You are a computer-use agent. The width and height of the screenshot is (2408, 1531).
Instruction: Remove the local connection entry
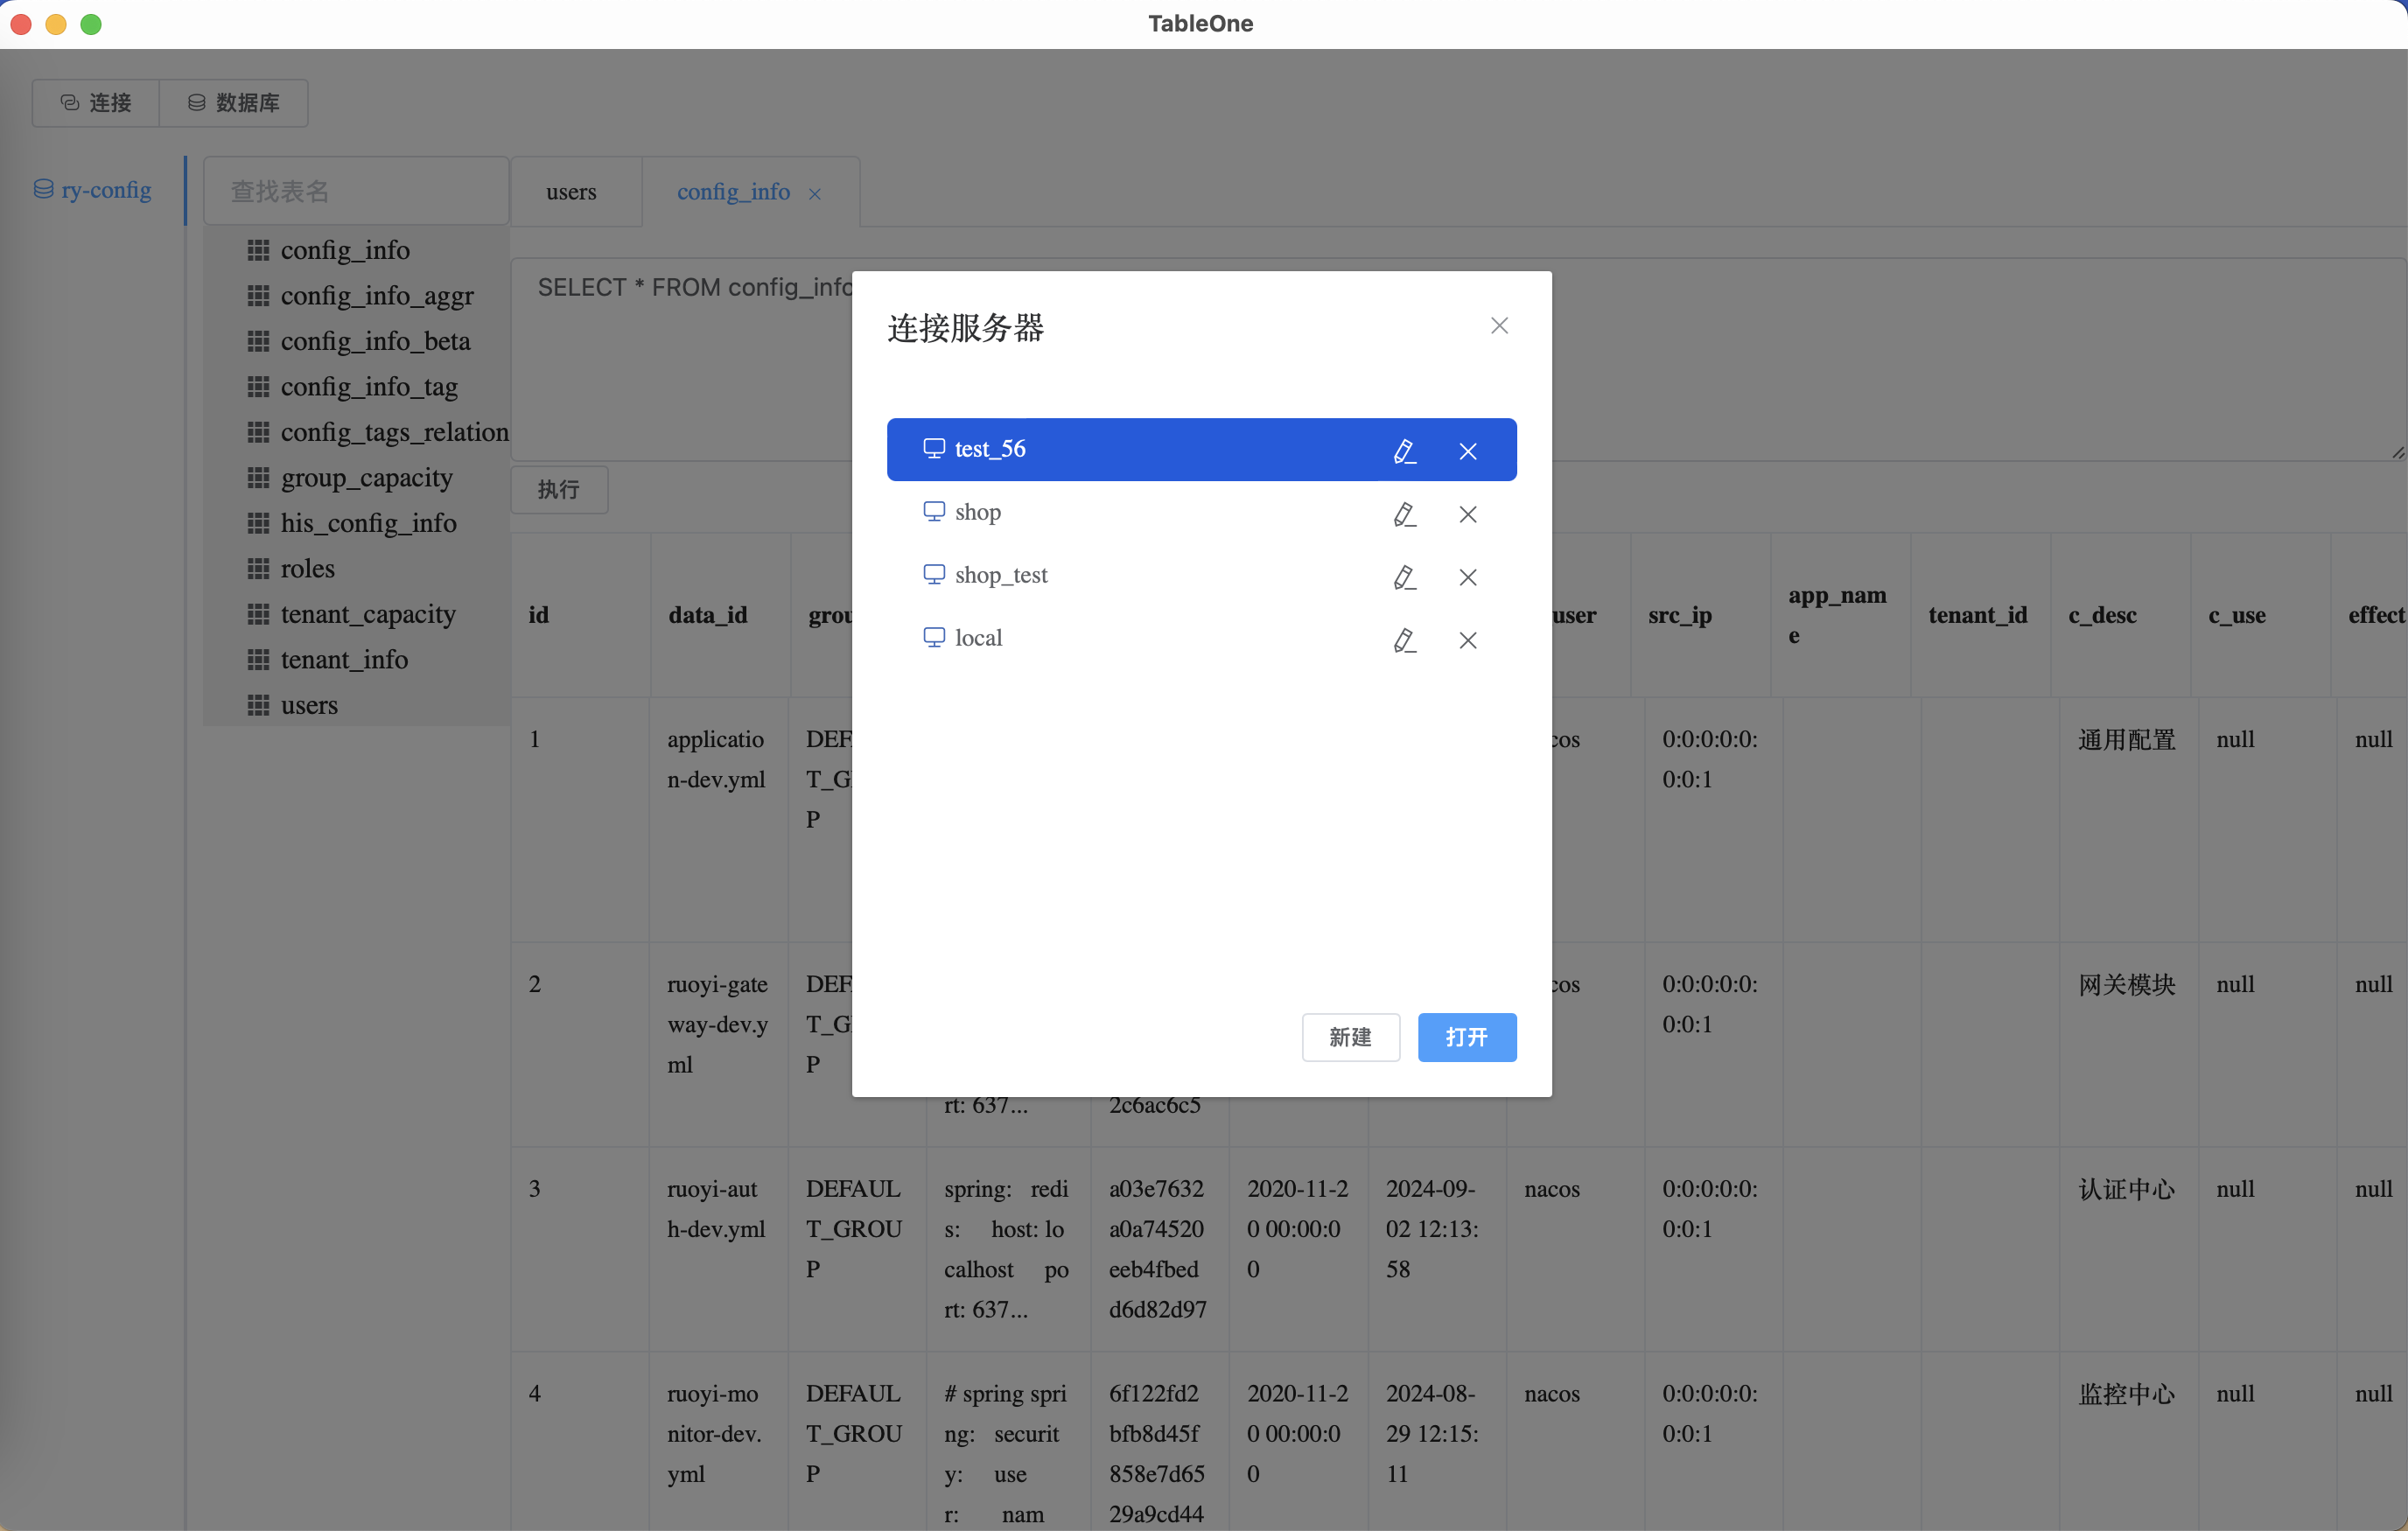[x=1467, y=640]
